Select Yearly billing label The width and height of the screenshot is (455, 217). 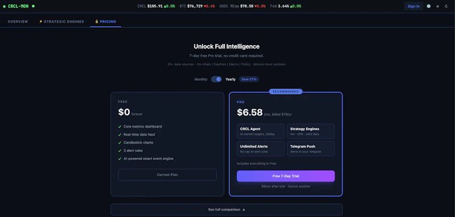click(230, 79)
